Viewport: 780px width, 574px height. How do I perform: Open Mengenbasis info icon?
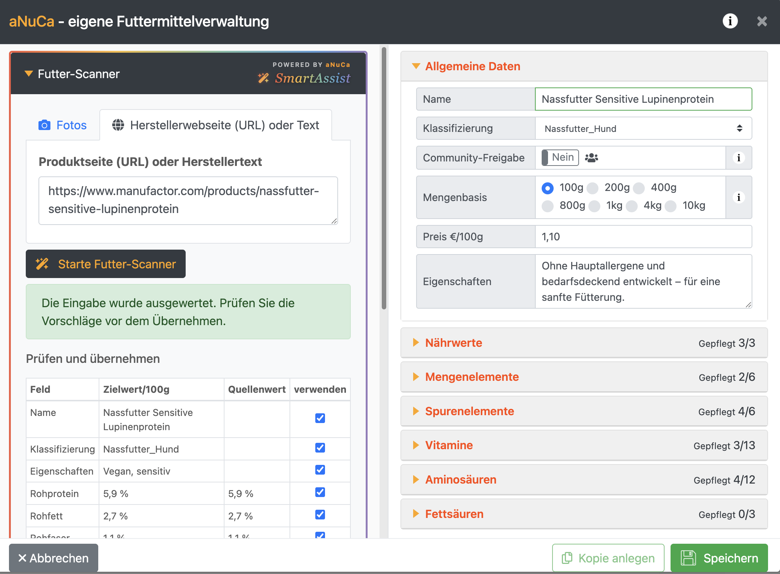739,197
